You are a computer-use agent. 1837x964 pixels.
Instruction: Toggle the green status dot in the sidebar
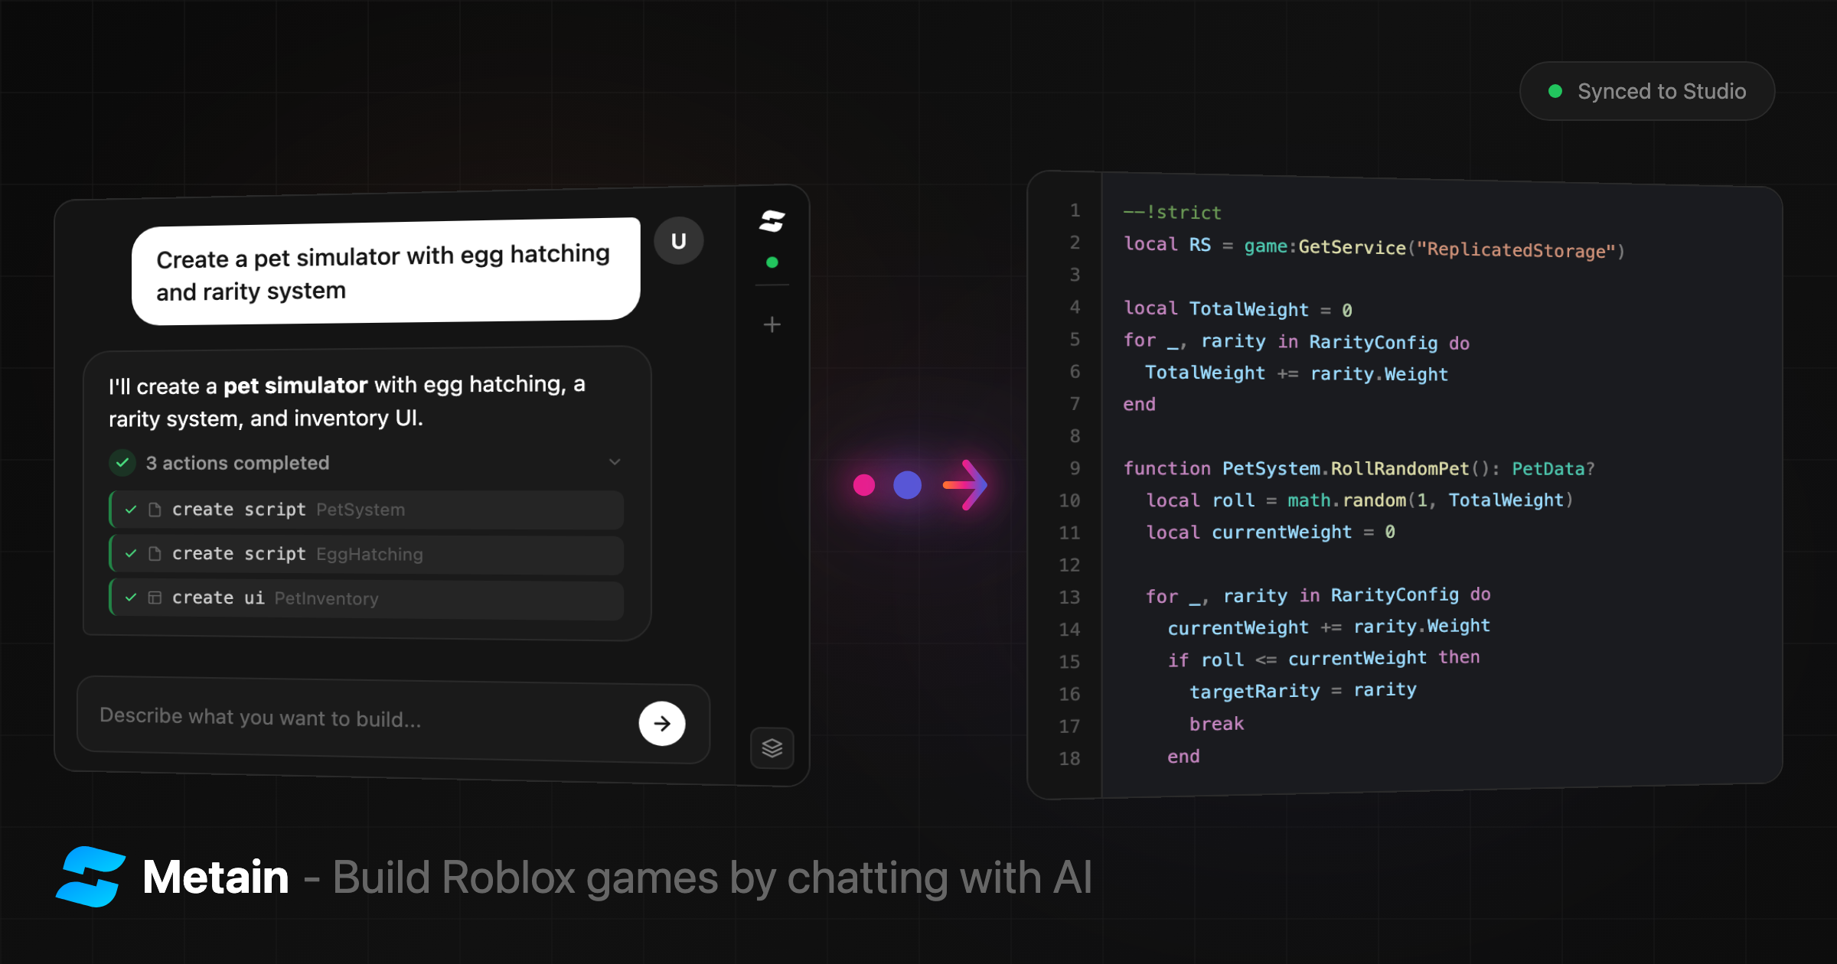tap(772, 261)
